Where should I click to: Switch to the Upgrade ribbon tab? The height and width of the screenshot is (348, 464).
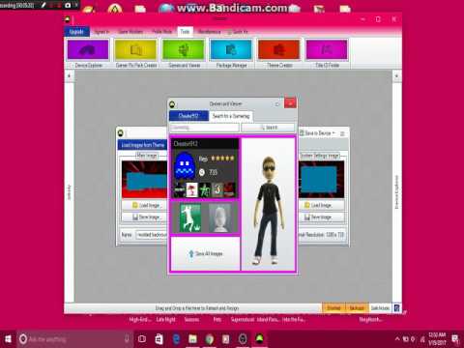click(76, 32)
